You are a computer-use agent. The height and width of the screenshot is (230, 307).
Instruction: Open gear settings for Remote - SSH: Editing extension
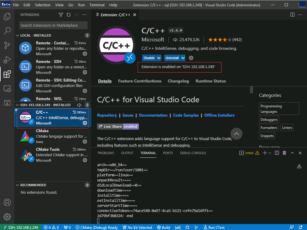coord(85,91)
